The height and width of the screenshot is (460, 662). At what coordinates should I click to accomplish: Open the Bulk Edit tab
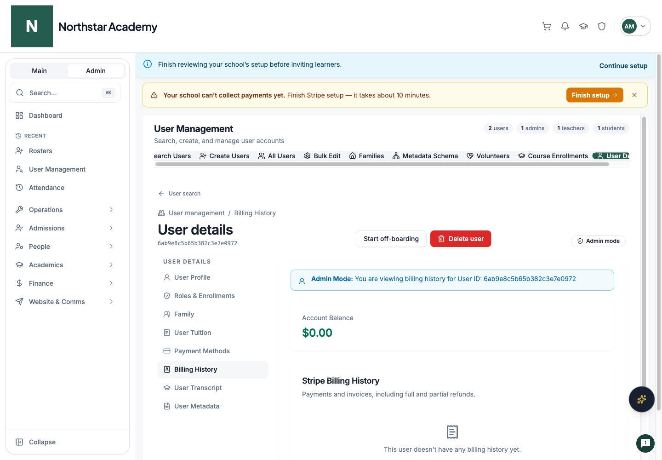point(322,156)
